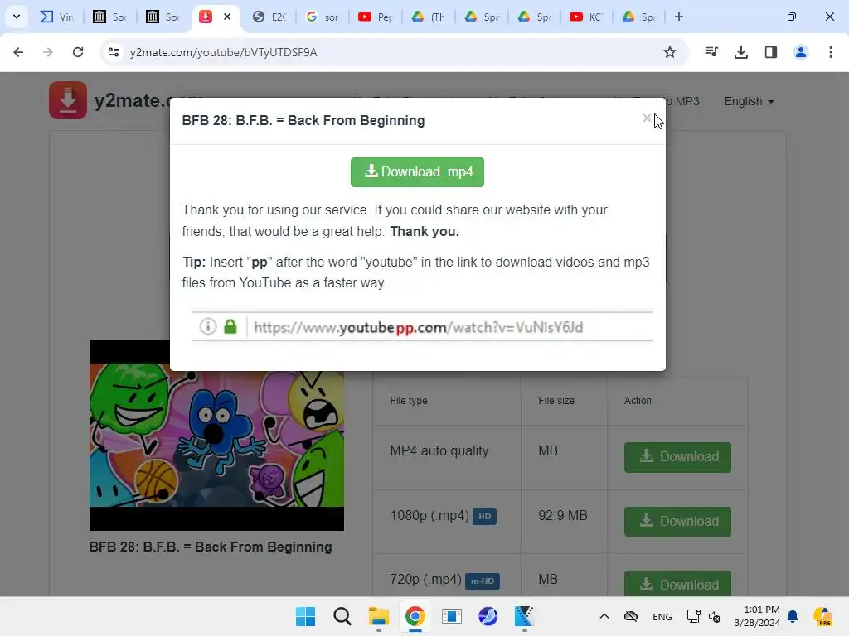This screenshot has height=636, width=849.
Task: Click the muted volume tray icon
Action: pos(715,616)
